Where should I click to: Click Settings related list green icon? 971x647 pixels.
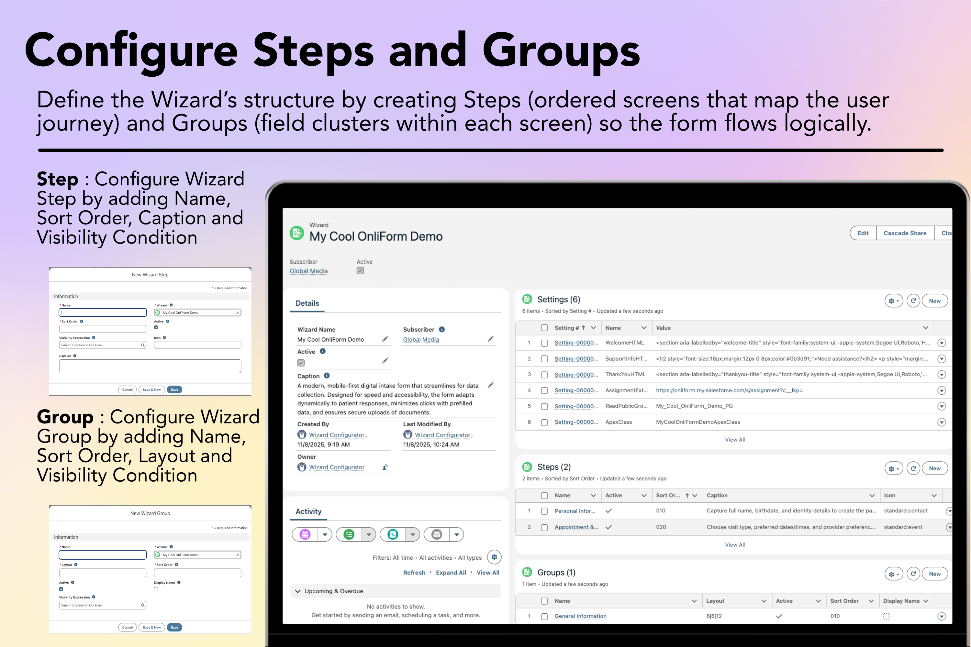click(x=527, y=299)
